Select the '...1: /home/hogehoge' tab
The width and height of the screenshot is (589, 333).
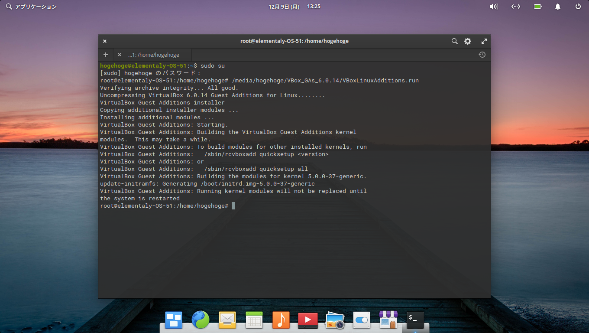(x=154, y=55)
